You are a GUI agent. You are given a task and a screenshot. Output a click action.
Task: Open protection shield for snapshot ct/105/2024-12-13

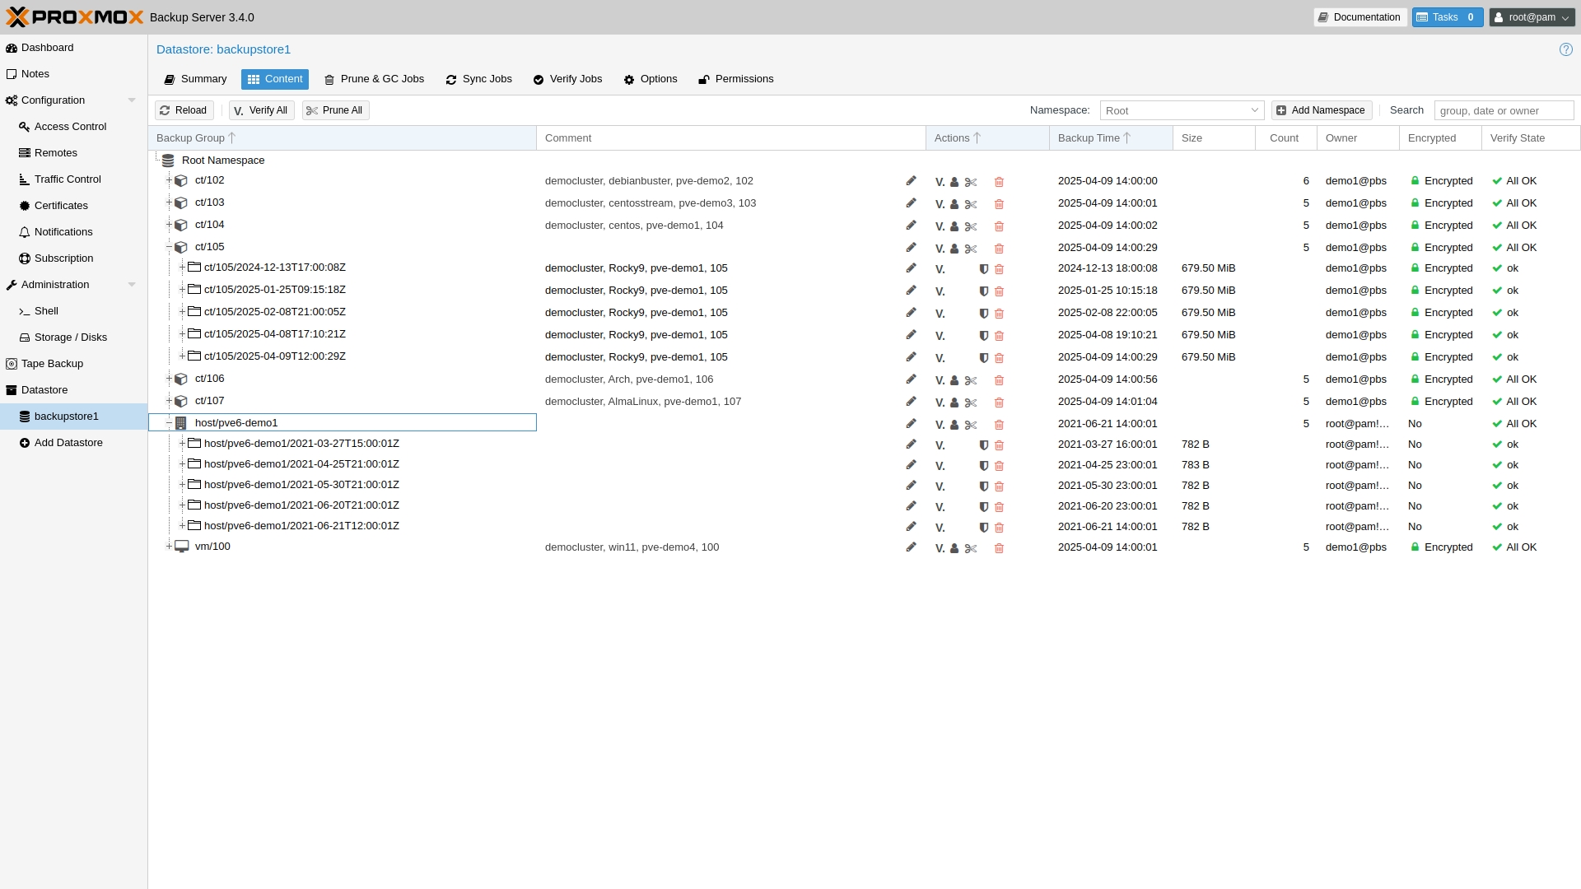[984, 269]
